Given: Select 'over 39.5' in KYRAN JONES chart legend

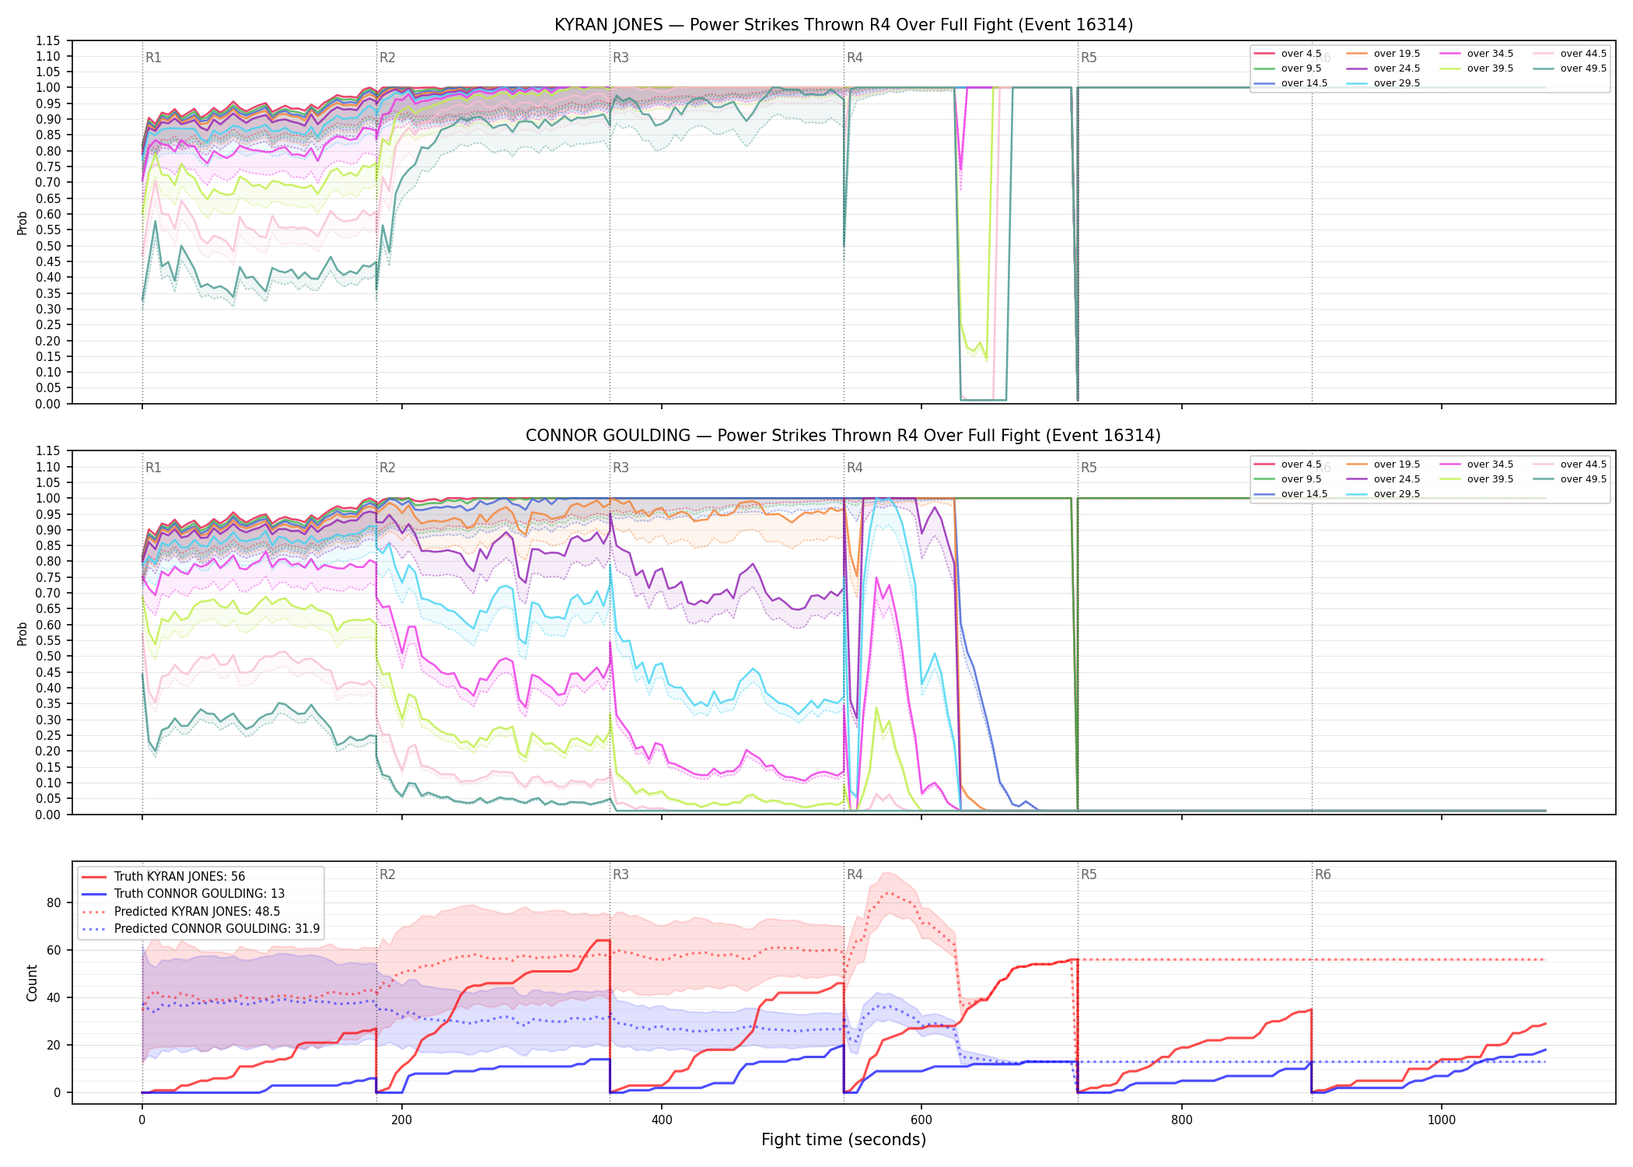Looking at the screenshot, I should tap(1477, 68).
